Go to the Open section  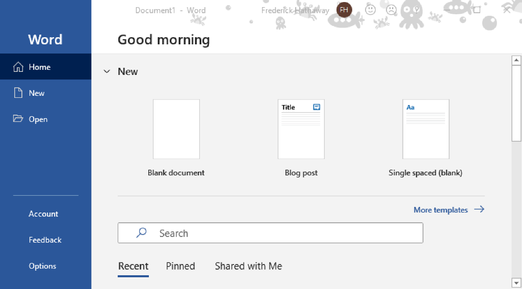45,119
